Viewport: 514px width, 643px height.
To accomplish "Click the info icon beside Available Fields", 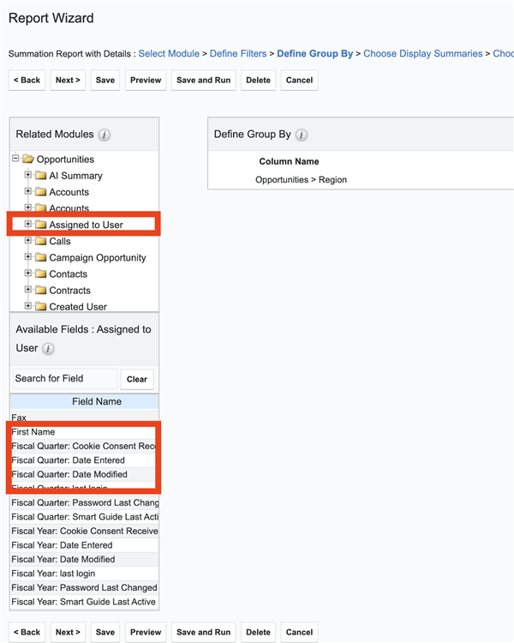I will click(48, 349).
